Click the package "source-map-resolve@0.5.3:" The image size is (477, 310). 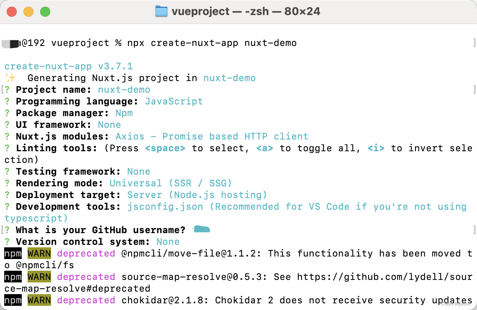point(195,277)
